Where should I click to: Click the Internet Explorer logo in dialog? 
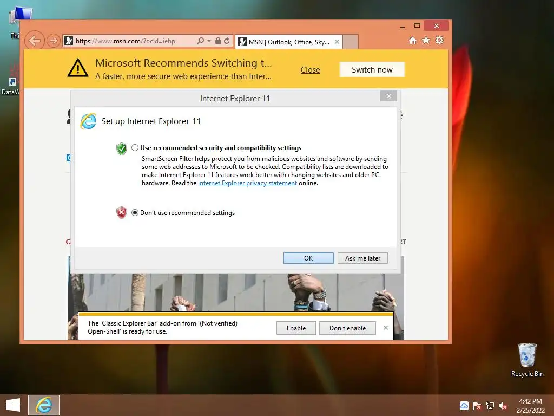pyautogui.click(x=88, y=121)
